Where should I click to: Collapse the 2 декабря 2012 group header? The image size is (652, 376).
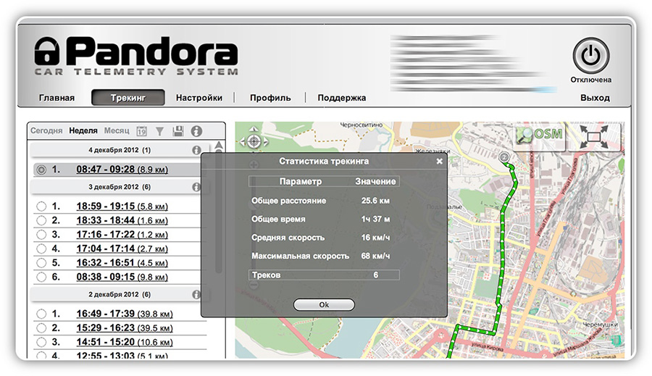click(x=120, y=294)
